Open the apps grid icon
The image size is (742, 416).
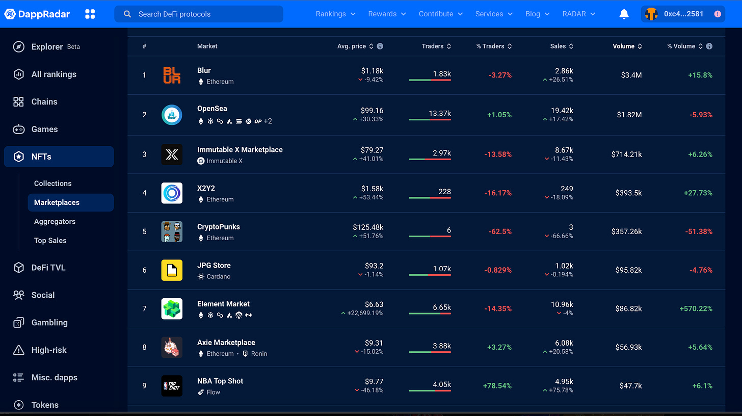click(x=90, y=14)
